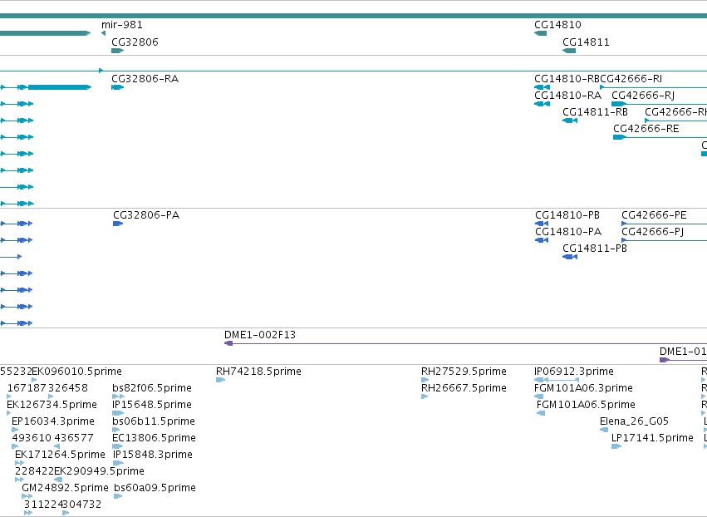Select EST EK126734.5prime

52,405
